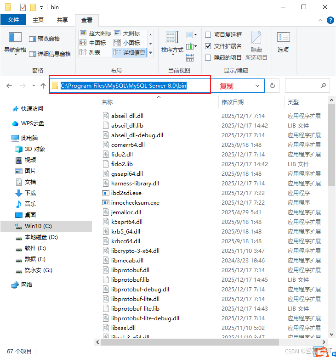Switch to extra large icons (超大图标)

[95, 33]
